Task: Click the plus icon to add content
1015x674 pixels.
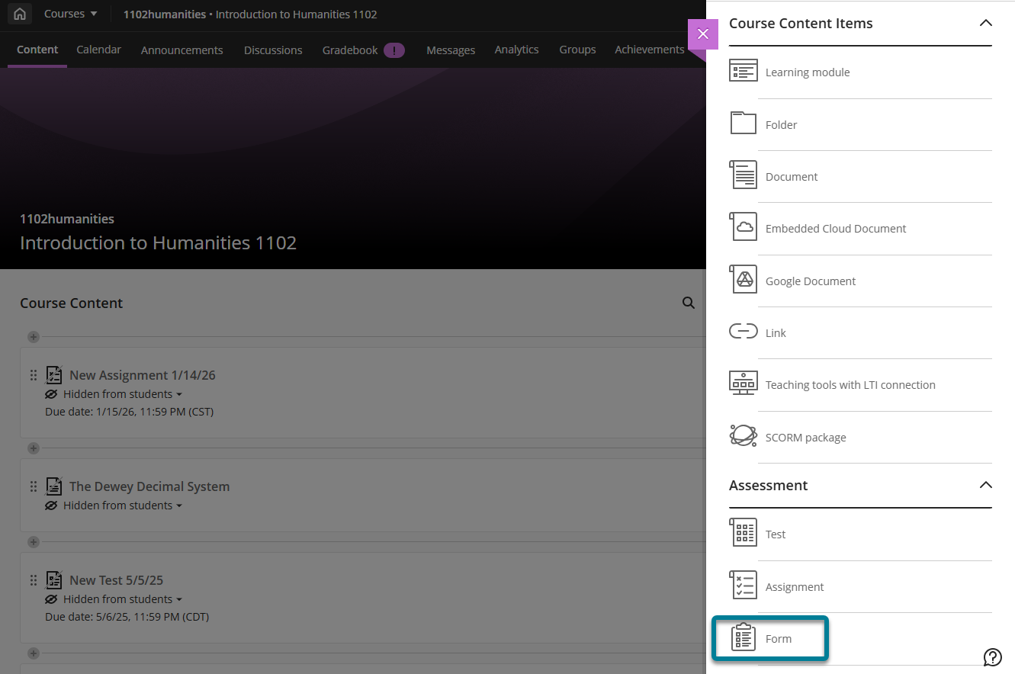Action: click(x=33, y=337)
